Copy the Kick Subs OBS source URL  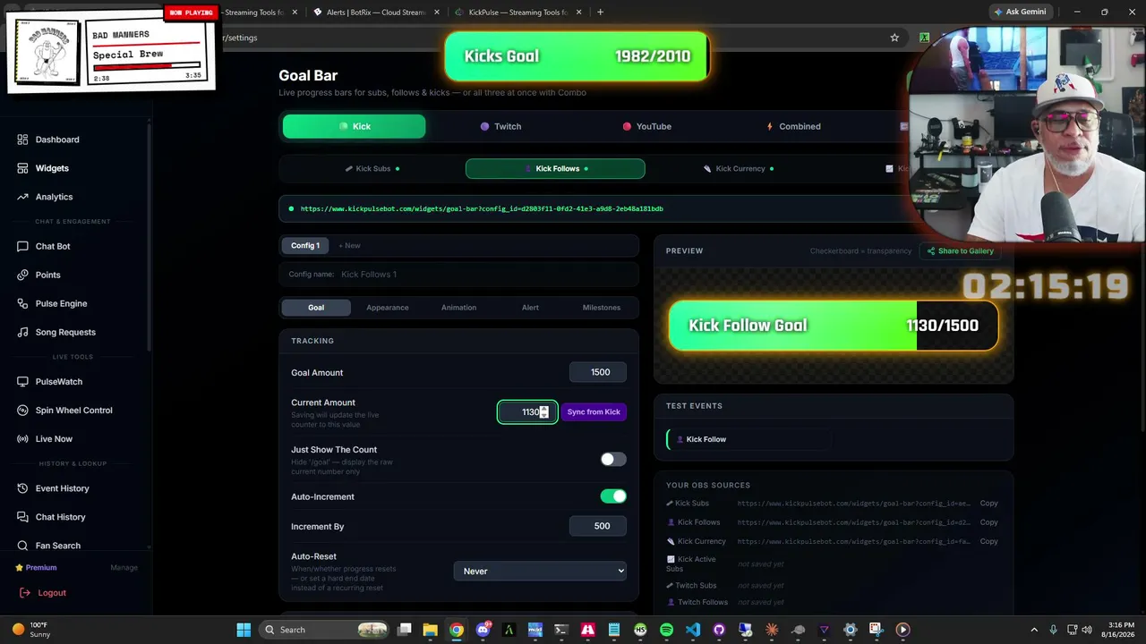988,504
